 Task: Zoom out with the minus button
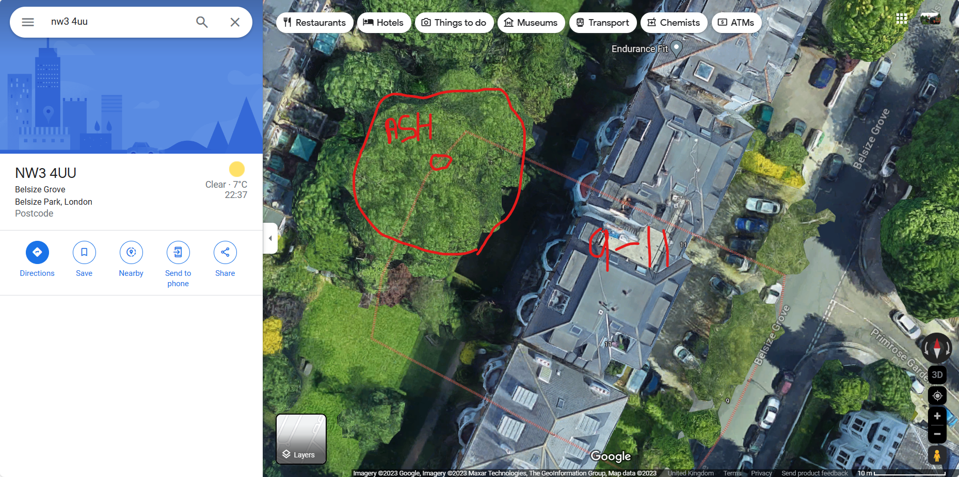[x=937, y=434]
